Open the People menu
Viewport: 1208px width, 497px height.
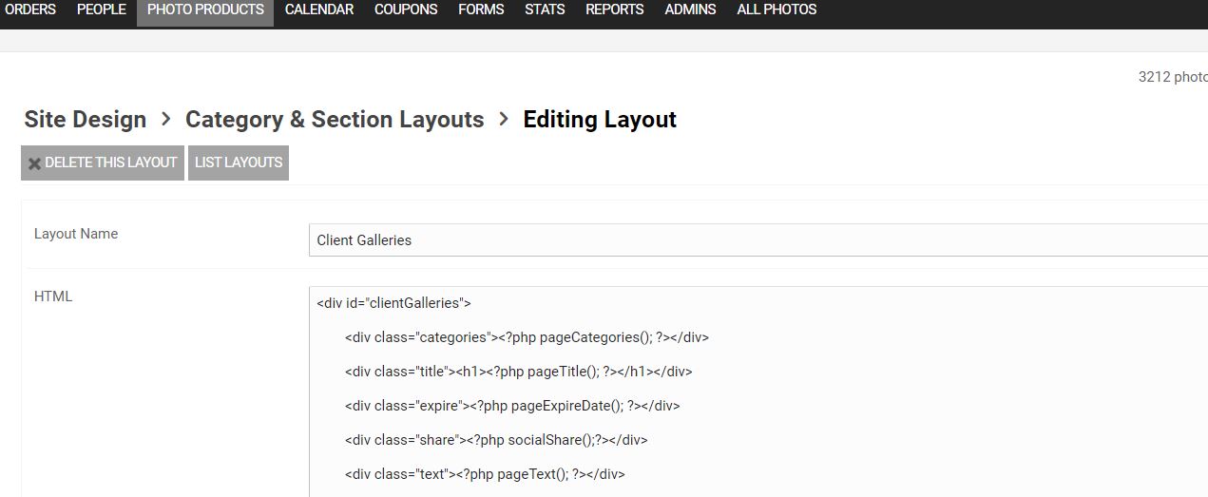(x=102, y=10)
